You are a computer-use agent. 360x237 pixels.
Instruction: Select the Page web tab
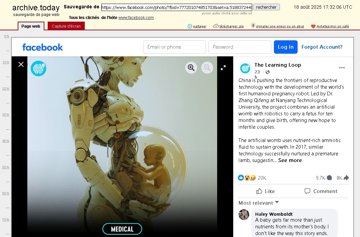[31, 26]
